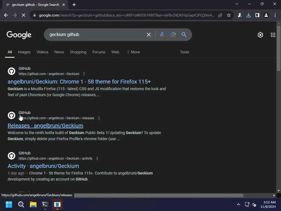Viewport: 281px width, 211px height.
Task: Switch to Forums results
Action: pyautogui.click(x=99, y=52)
